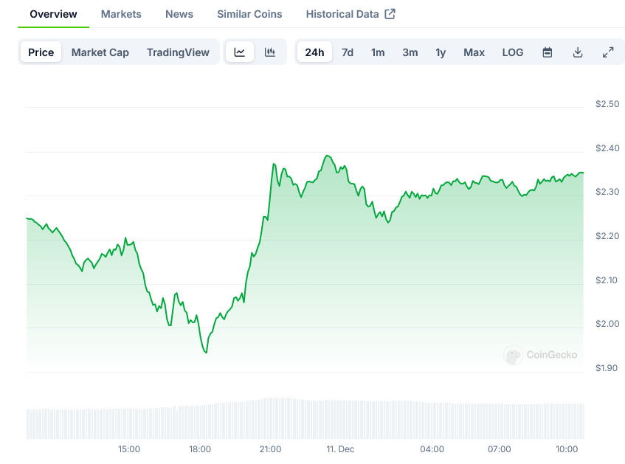Viewport: 625px width, 464px height.
Task: Switch chart to Market Cap
Action: [100, 52]
